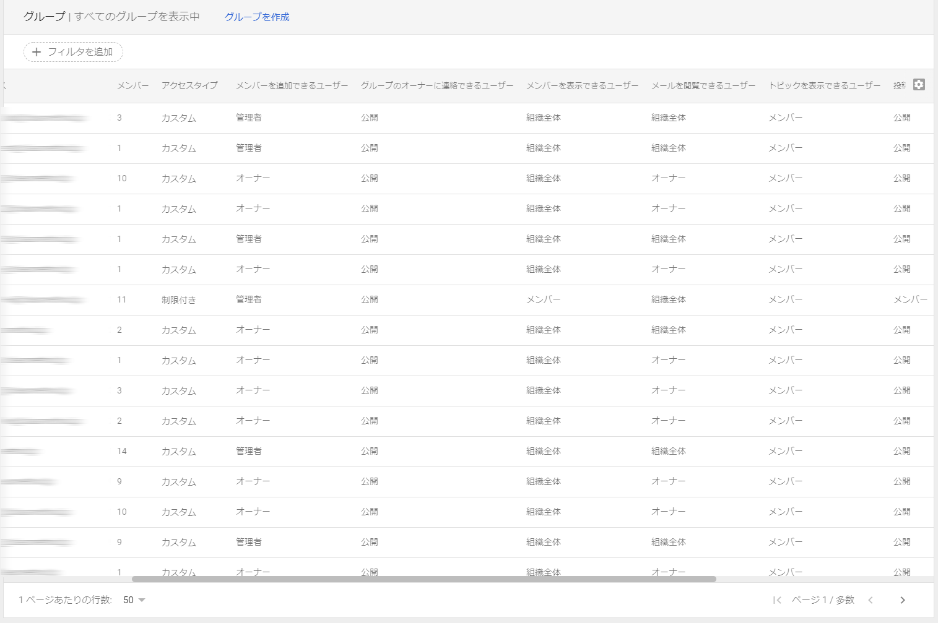Click the トピックを表示できるユーザー column header
938x623 pixels.
[824, 86]
